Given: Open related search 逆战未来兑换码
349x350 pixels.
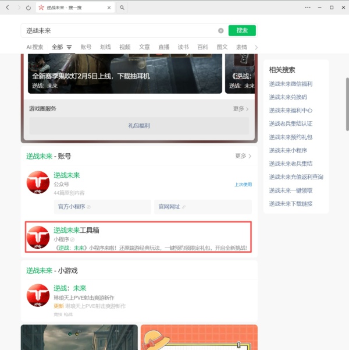Looking at the screenshot, I should click(x=287, y=97).
